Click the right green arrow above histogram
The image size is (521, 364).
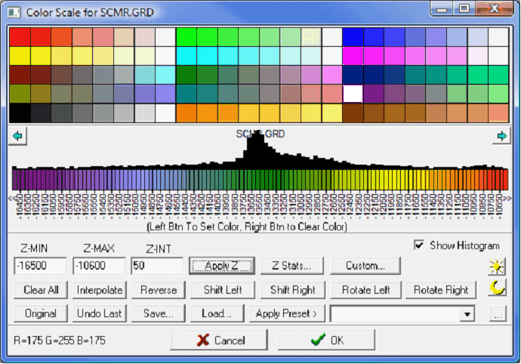pyautogui.click(x=500, y=136)
